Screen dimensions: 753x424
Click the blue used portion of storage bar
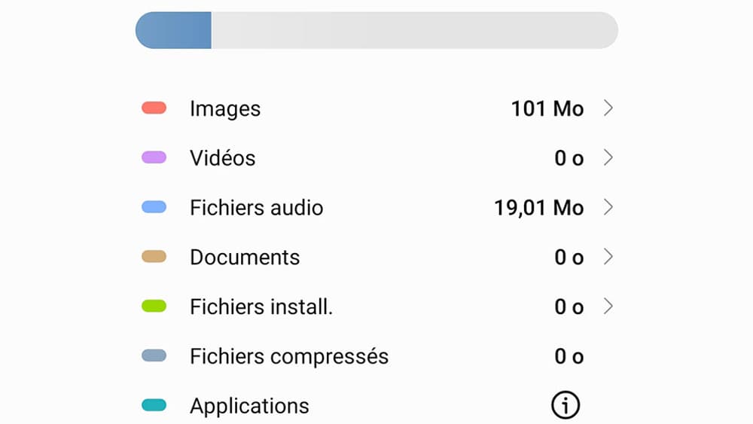(173, 30)
